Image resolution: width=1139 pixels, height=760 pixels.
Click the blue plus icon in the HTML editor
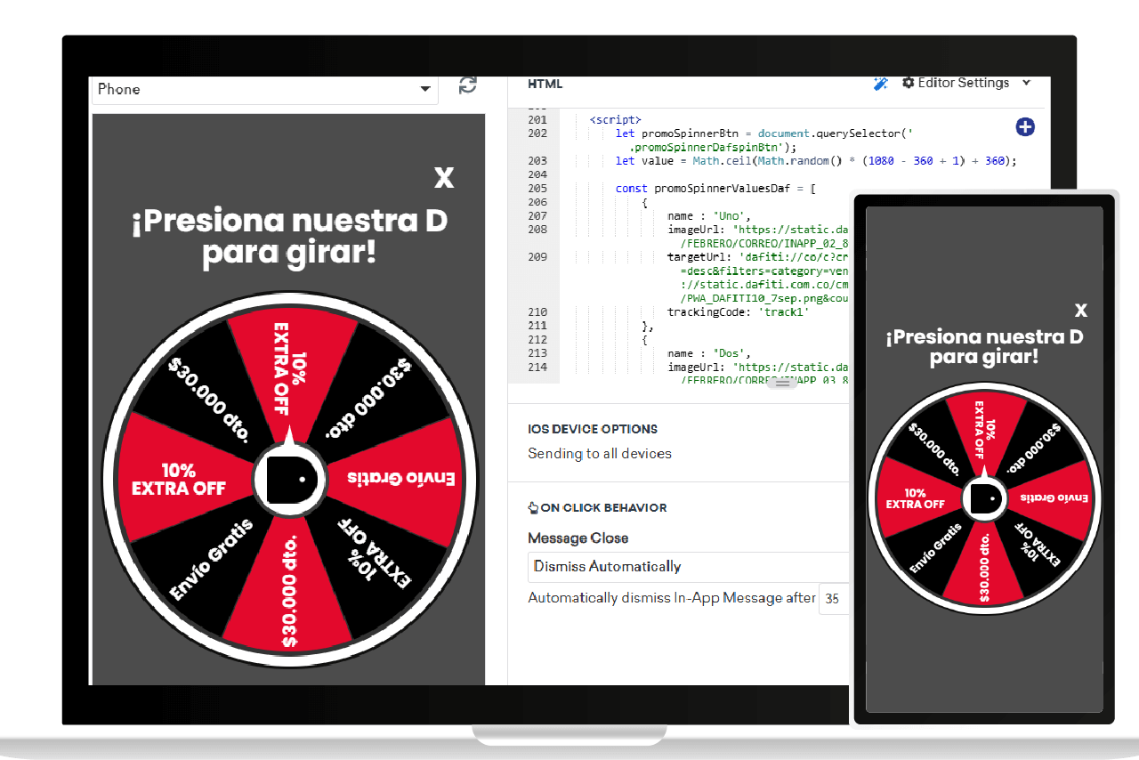tap(1025, 127)
